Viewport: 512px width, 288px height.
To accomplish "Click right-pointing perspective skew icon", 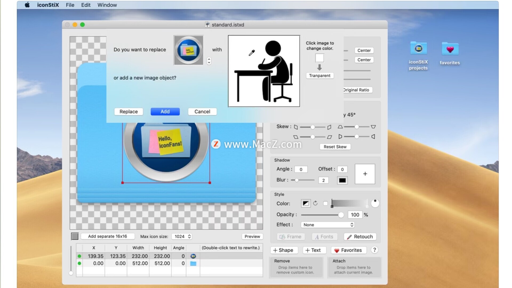I will (340, 137).
